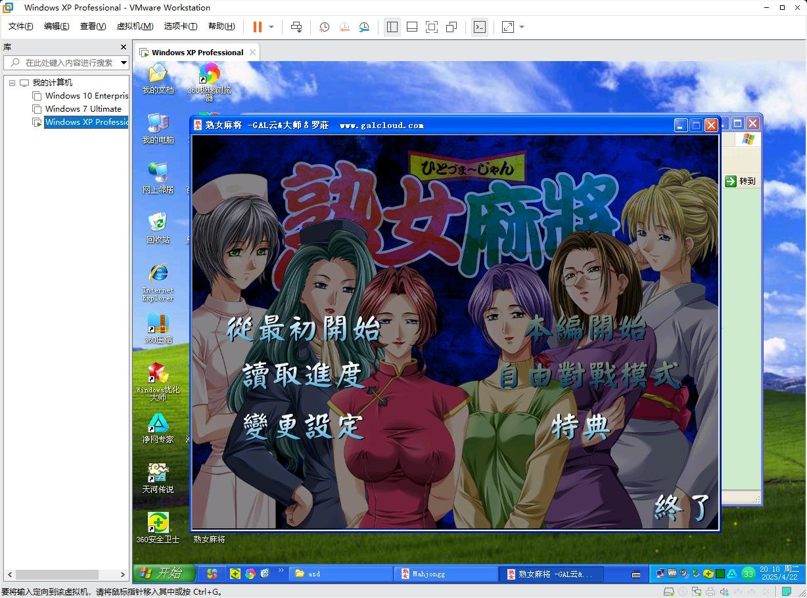
Task: Switch to the Windows XP Professional tab
Action: pyautogui.click(x=197, y=53)
